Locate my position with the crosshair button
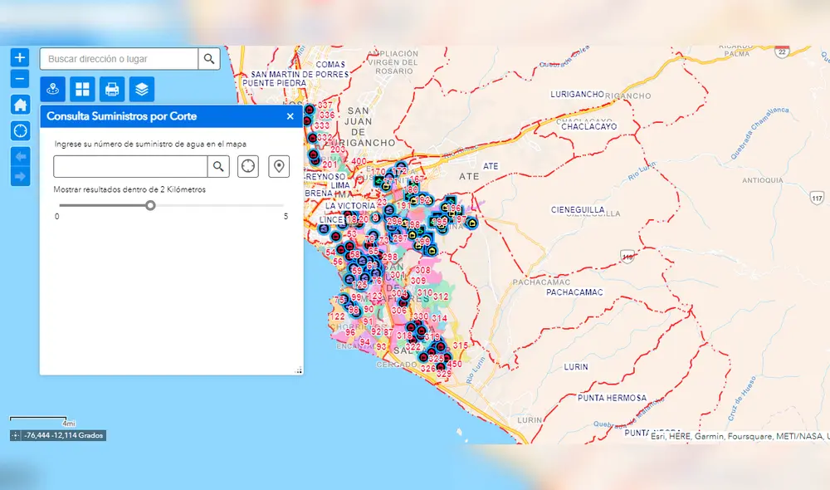830x490 pixels. (21, 130)
